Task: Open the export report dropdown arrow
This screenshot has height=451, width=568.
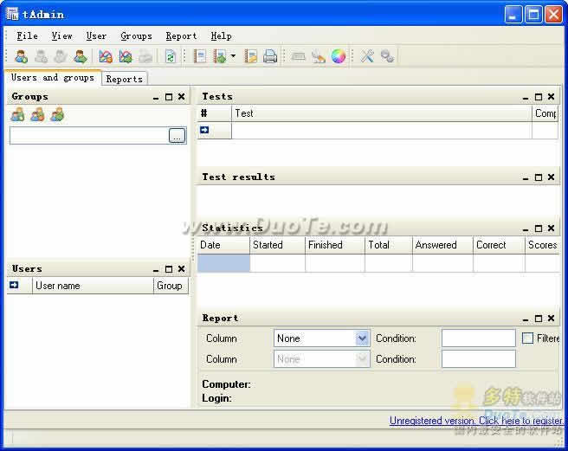Action: click(233, 56)
